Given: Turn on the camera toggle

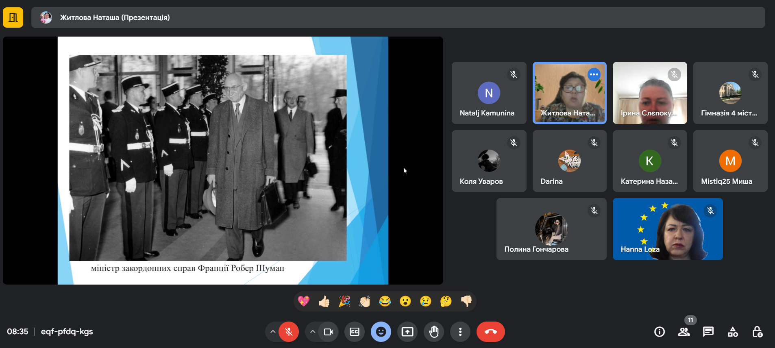Looking at the screenshot, I should (328, 332).
